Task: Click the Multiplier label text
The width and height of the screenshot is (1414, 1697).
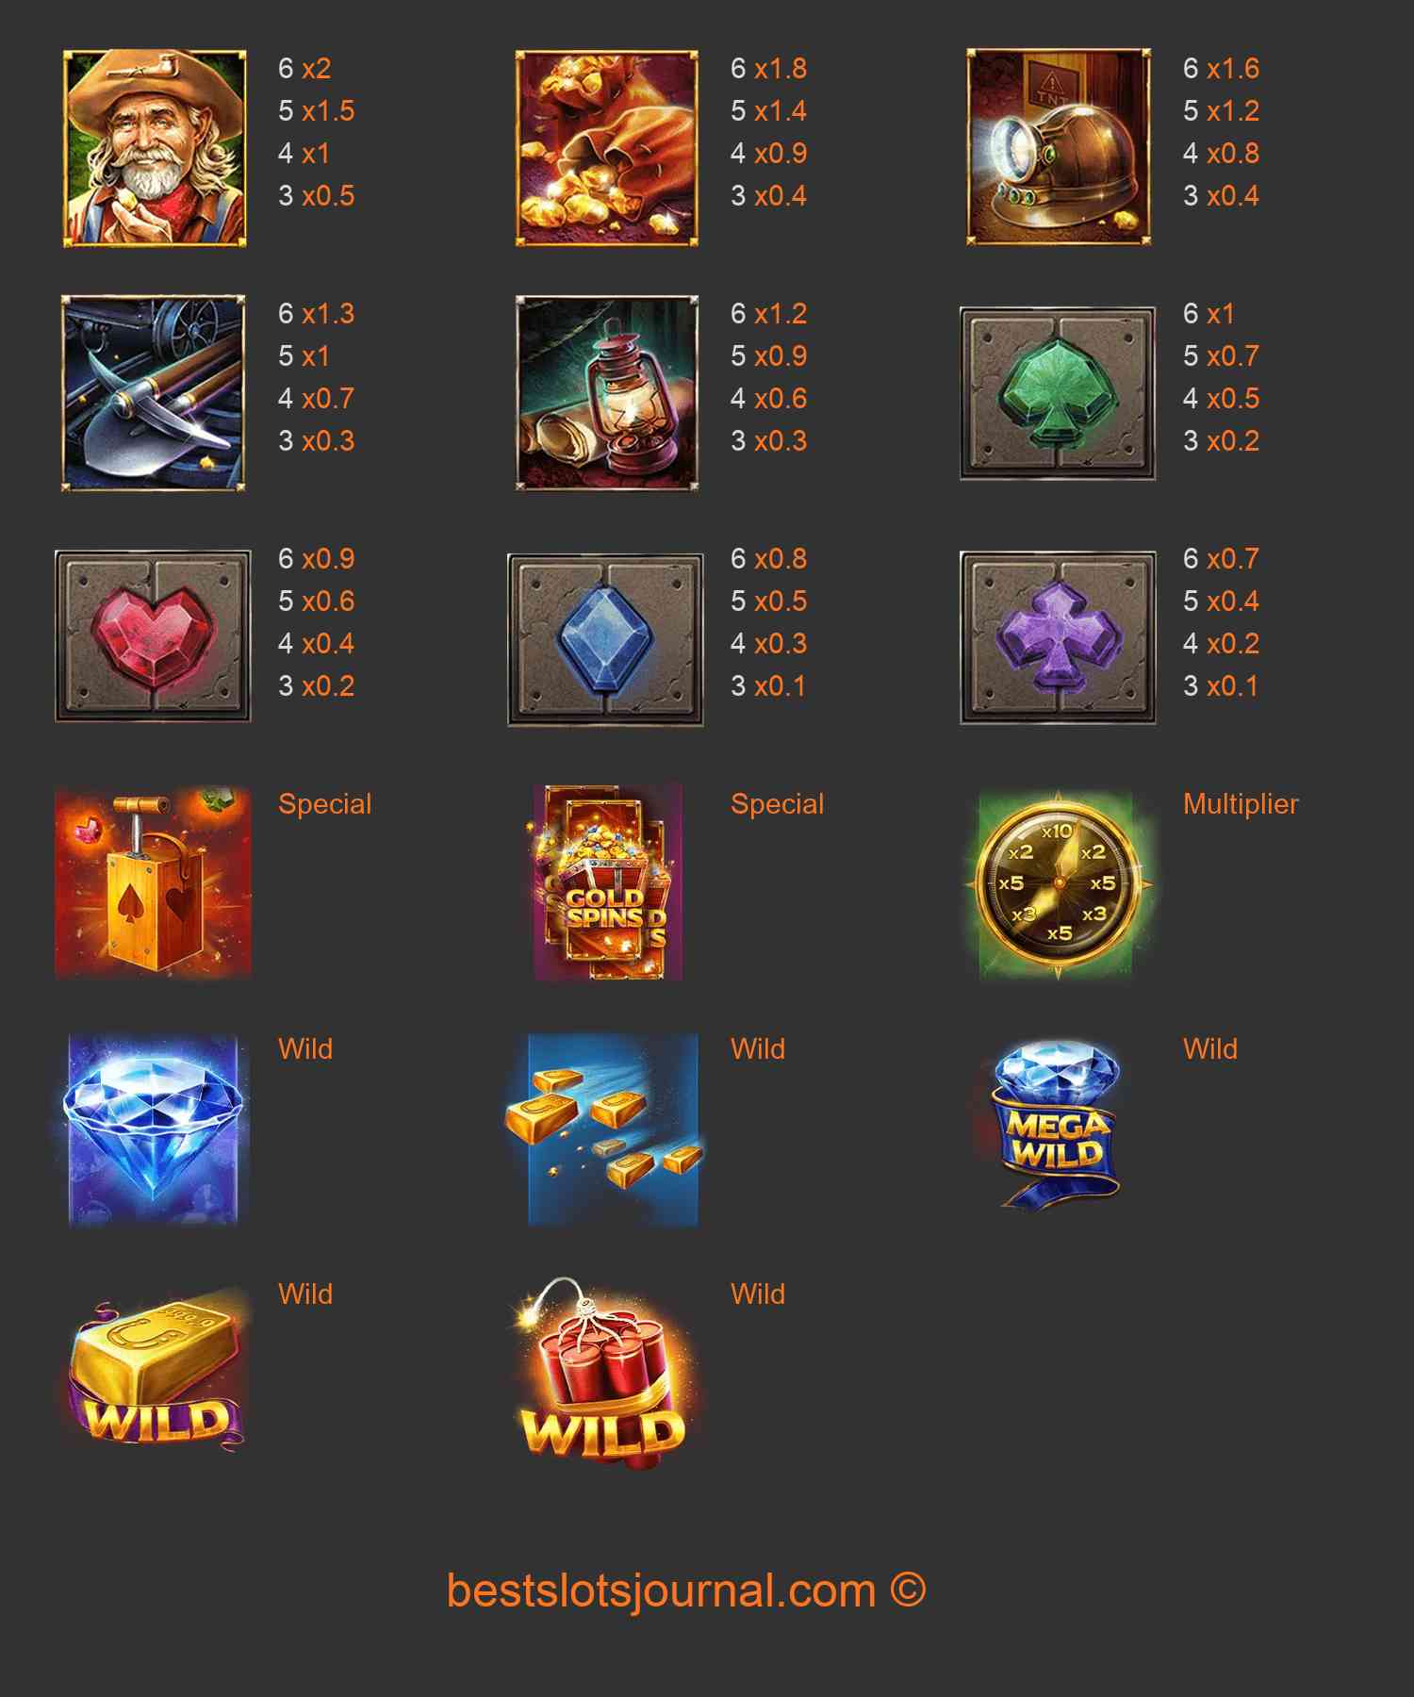Action: [x=1241, y=804]
